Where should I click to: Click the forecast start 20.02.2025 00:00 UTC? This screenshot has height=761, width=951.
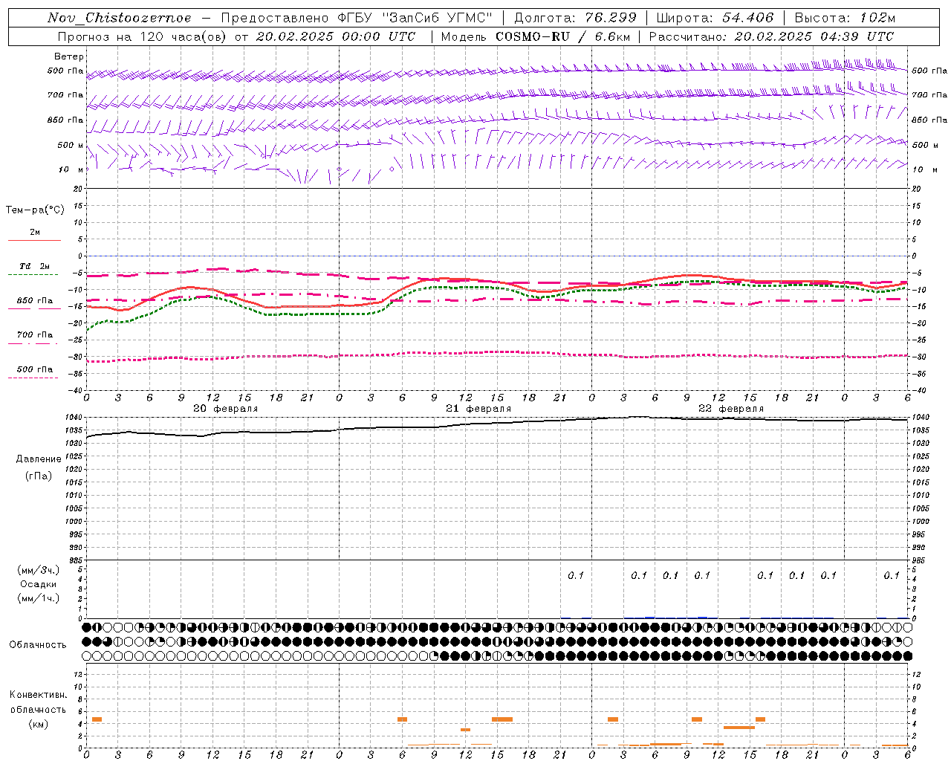[x=336, y=36]
